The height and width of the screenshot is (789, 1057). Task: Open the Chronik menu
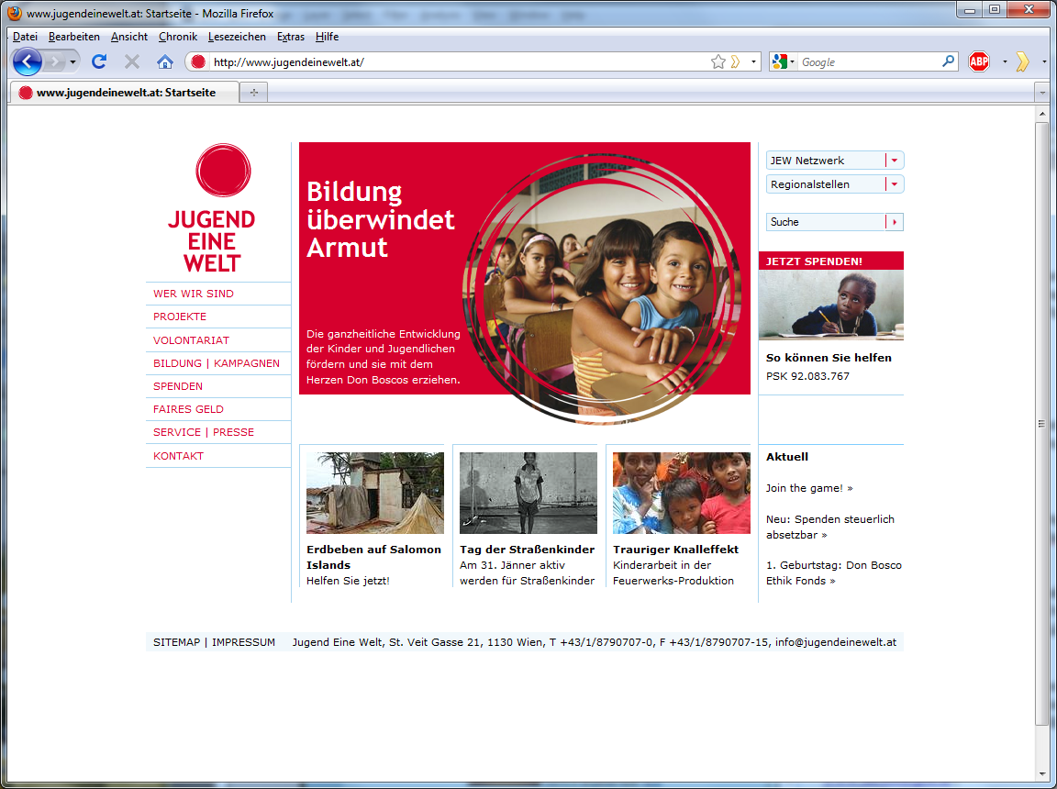(178, 37)
